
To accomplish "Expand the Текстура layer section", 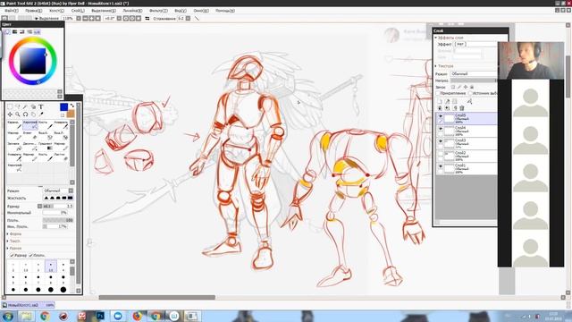I will coord(435,66).
